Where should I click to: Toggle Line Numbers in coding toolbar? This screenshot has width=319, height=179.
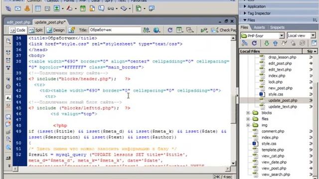8,98
